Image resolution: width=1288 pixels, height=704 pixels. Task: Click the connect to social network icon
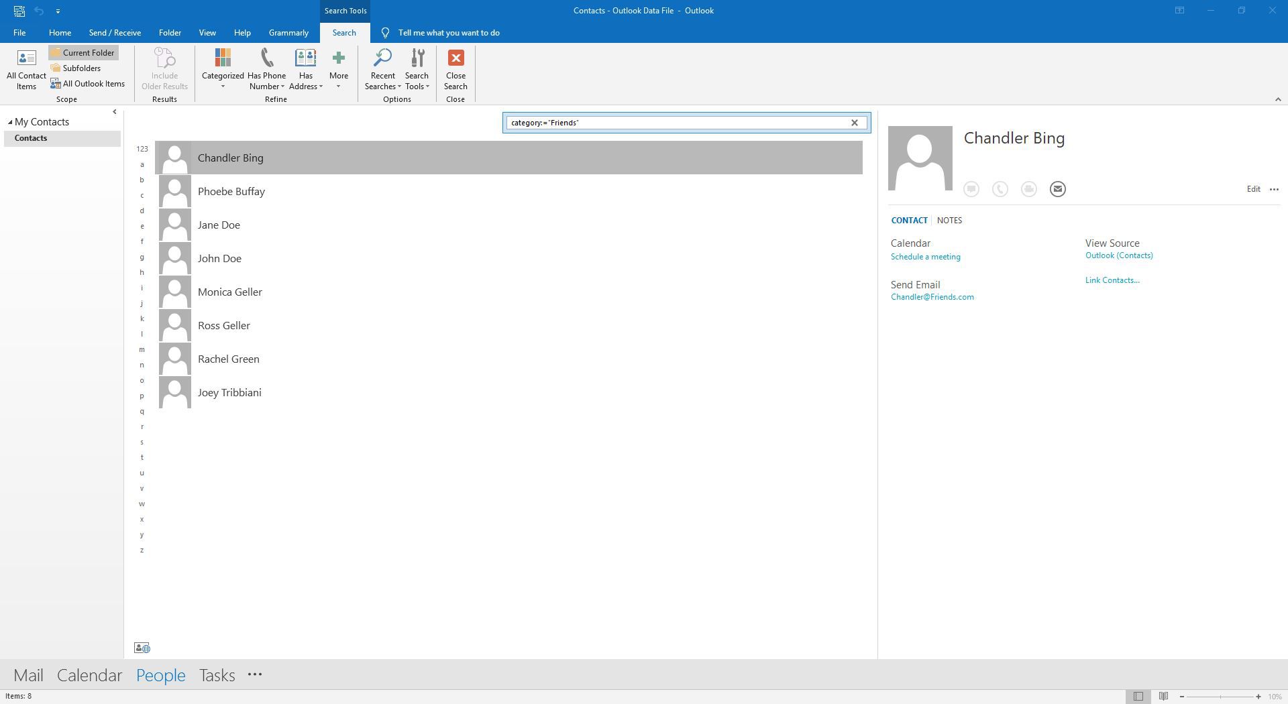coord(142,648)
